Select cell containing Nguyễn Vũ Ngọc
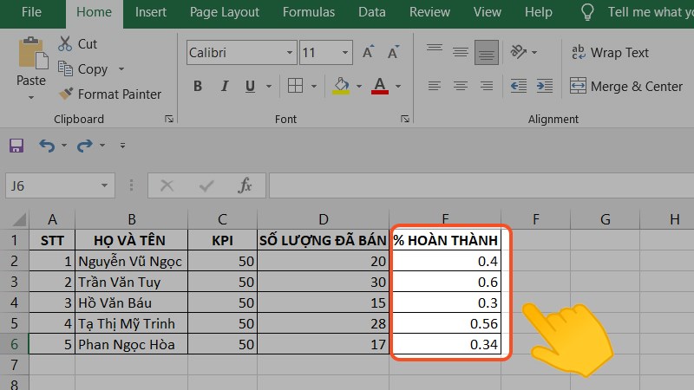 pos(131,261)
